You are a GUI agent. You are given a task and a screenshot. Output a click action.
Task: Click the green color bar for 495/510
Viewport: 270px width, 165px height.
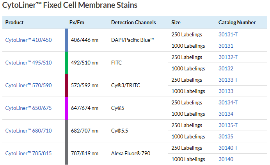pyautogui.click(x=66, y=63)
